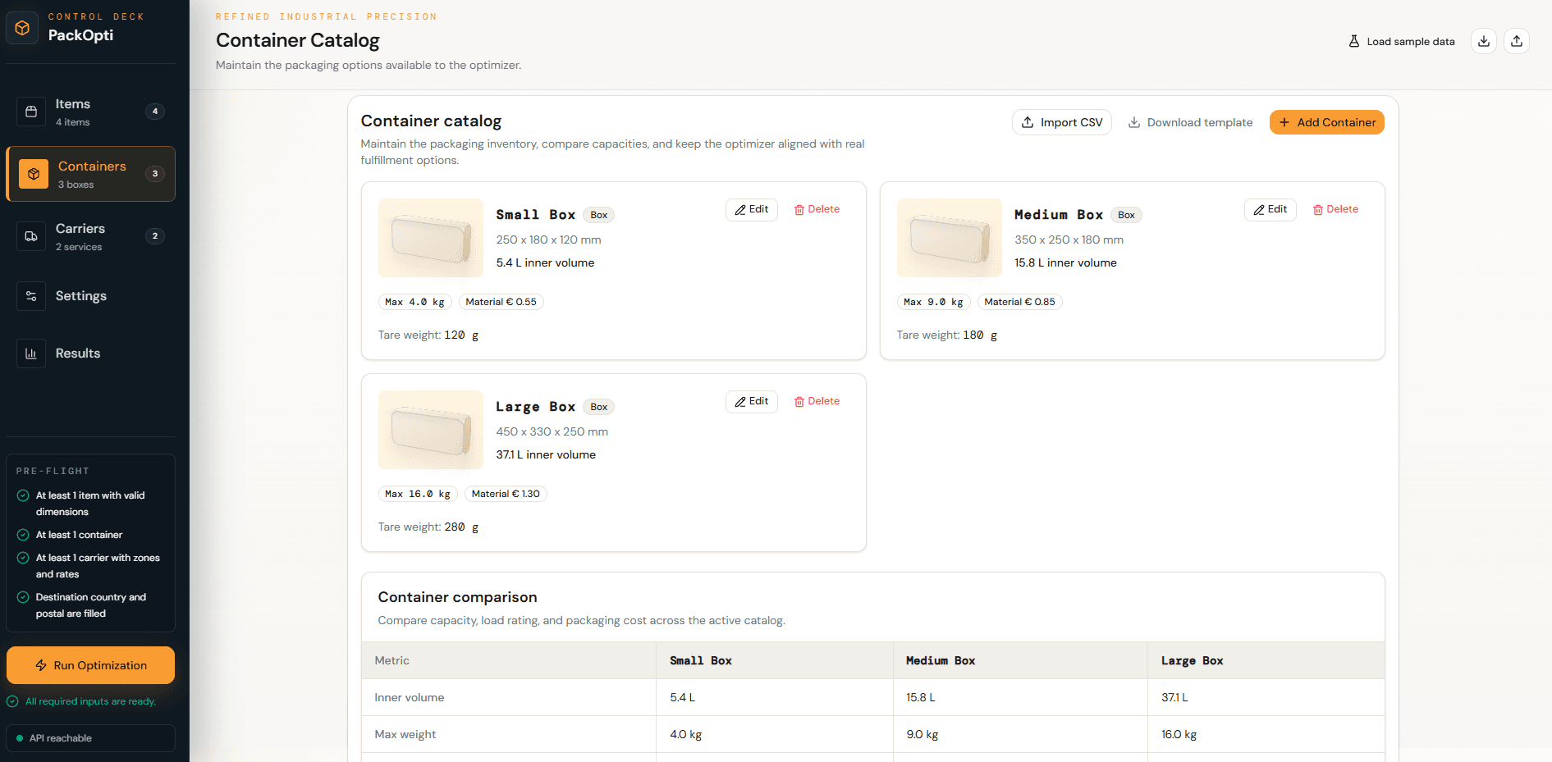Click the Download template link
Viewport: 1552px width, 762px height.
pos(1190,122)
